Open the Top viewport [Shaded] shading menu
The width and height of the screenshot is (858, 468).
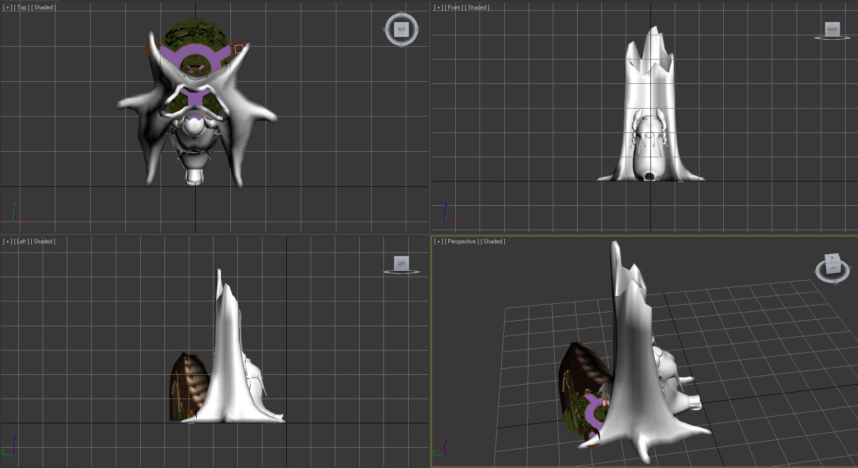[44, 7]
